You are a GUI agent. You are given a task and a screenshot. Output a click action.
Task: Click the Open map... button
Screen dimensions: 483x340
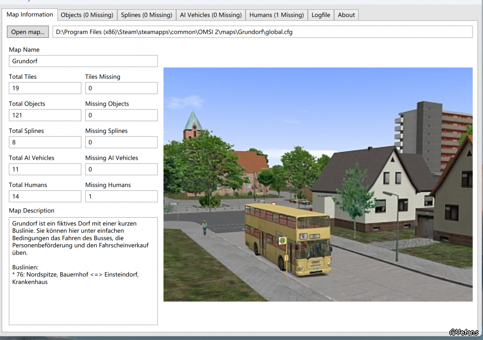pos(28,32)
